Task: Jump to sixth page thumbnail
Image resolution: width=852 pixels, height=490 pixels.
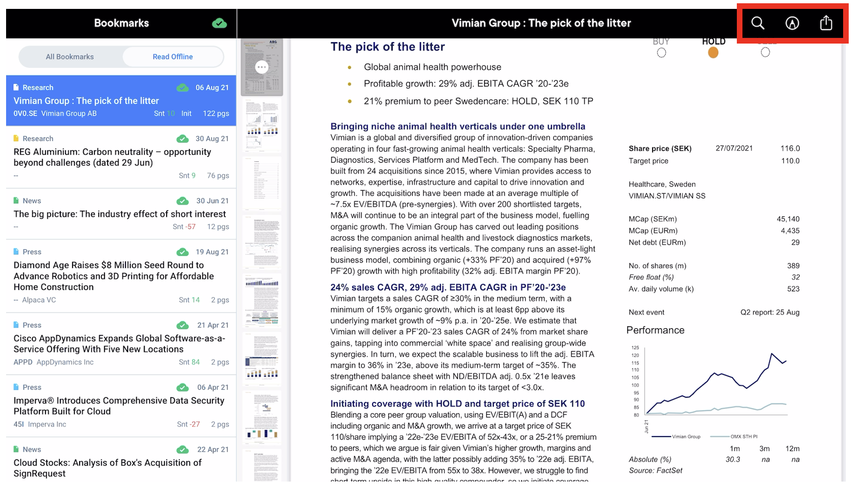Action: (x=262, y=359)
